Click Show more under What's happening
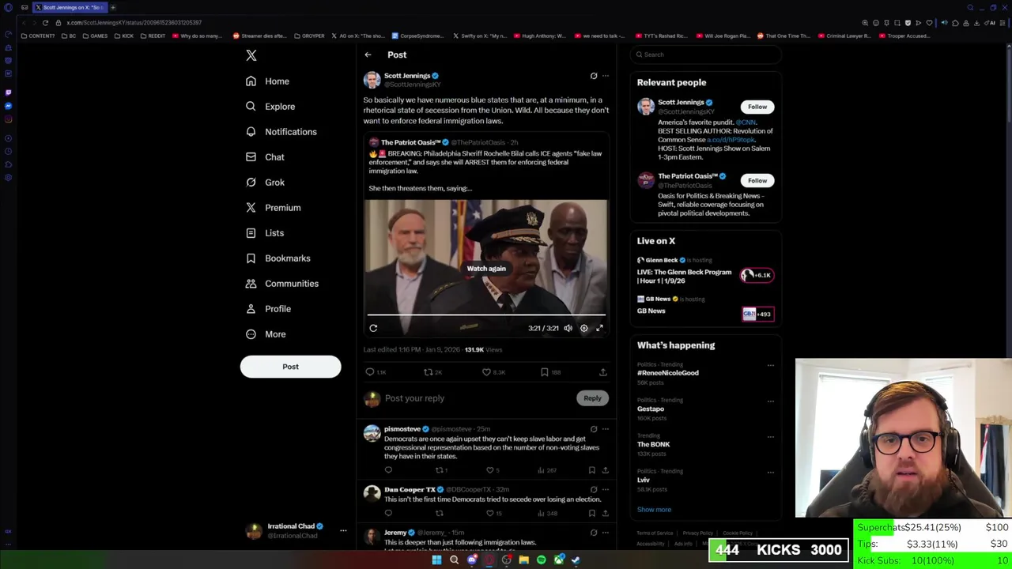This screenshot has height=569, width=1012. [654, 510]
